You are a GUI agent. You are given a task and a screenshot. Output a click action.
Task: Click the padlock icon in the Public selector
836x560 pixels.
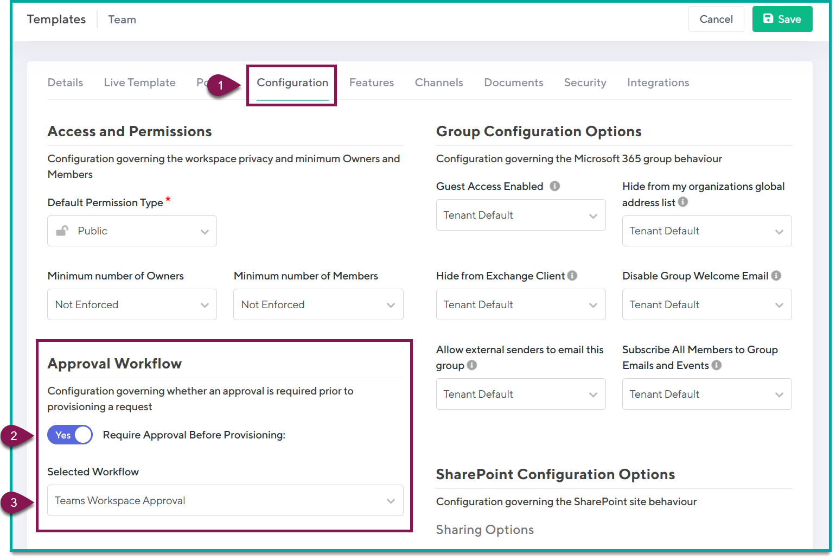pos(62,231)
